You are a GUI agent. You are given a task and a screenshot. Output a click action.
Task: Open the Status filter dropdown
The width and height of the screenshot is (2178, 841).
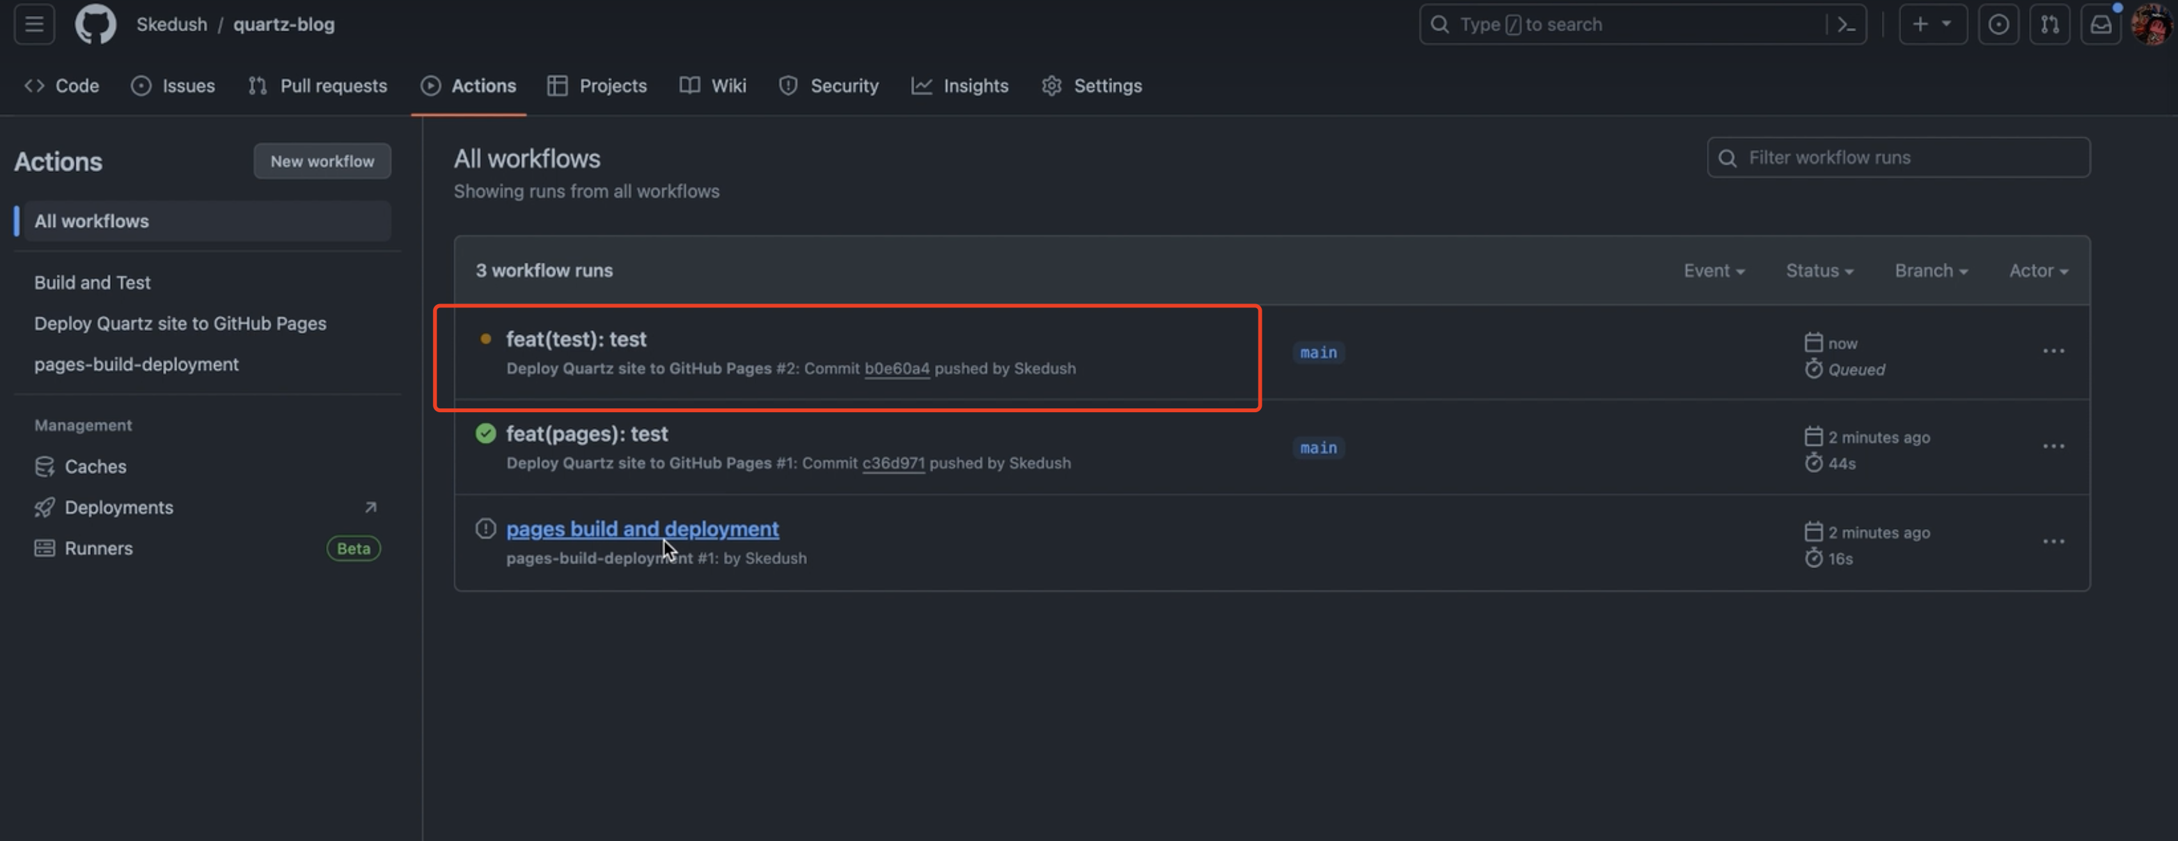(1819, 270)
